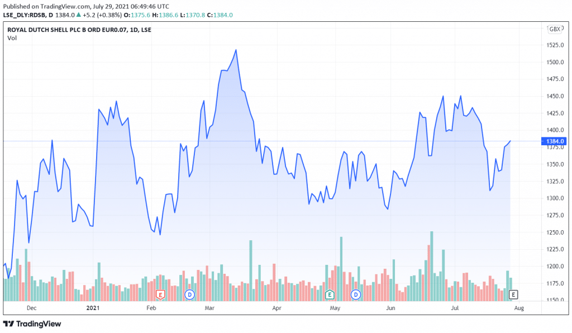This screenshot has width=572, height=333.
Task: Click the Apr label on the time axis
Action: (277, 308)
